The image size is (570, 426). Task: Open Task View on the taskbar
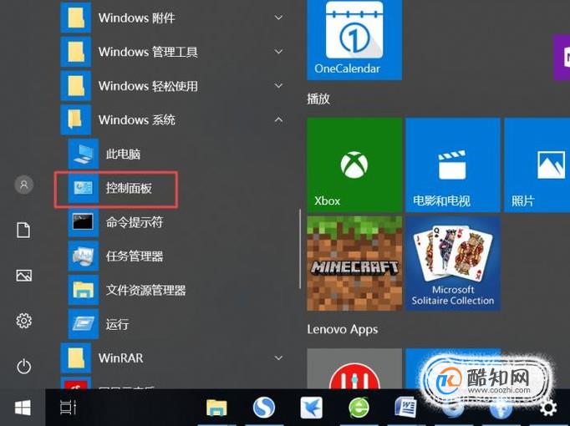pyautogui.click(x=68, y=407)
